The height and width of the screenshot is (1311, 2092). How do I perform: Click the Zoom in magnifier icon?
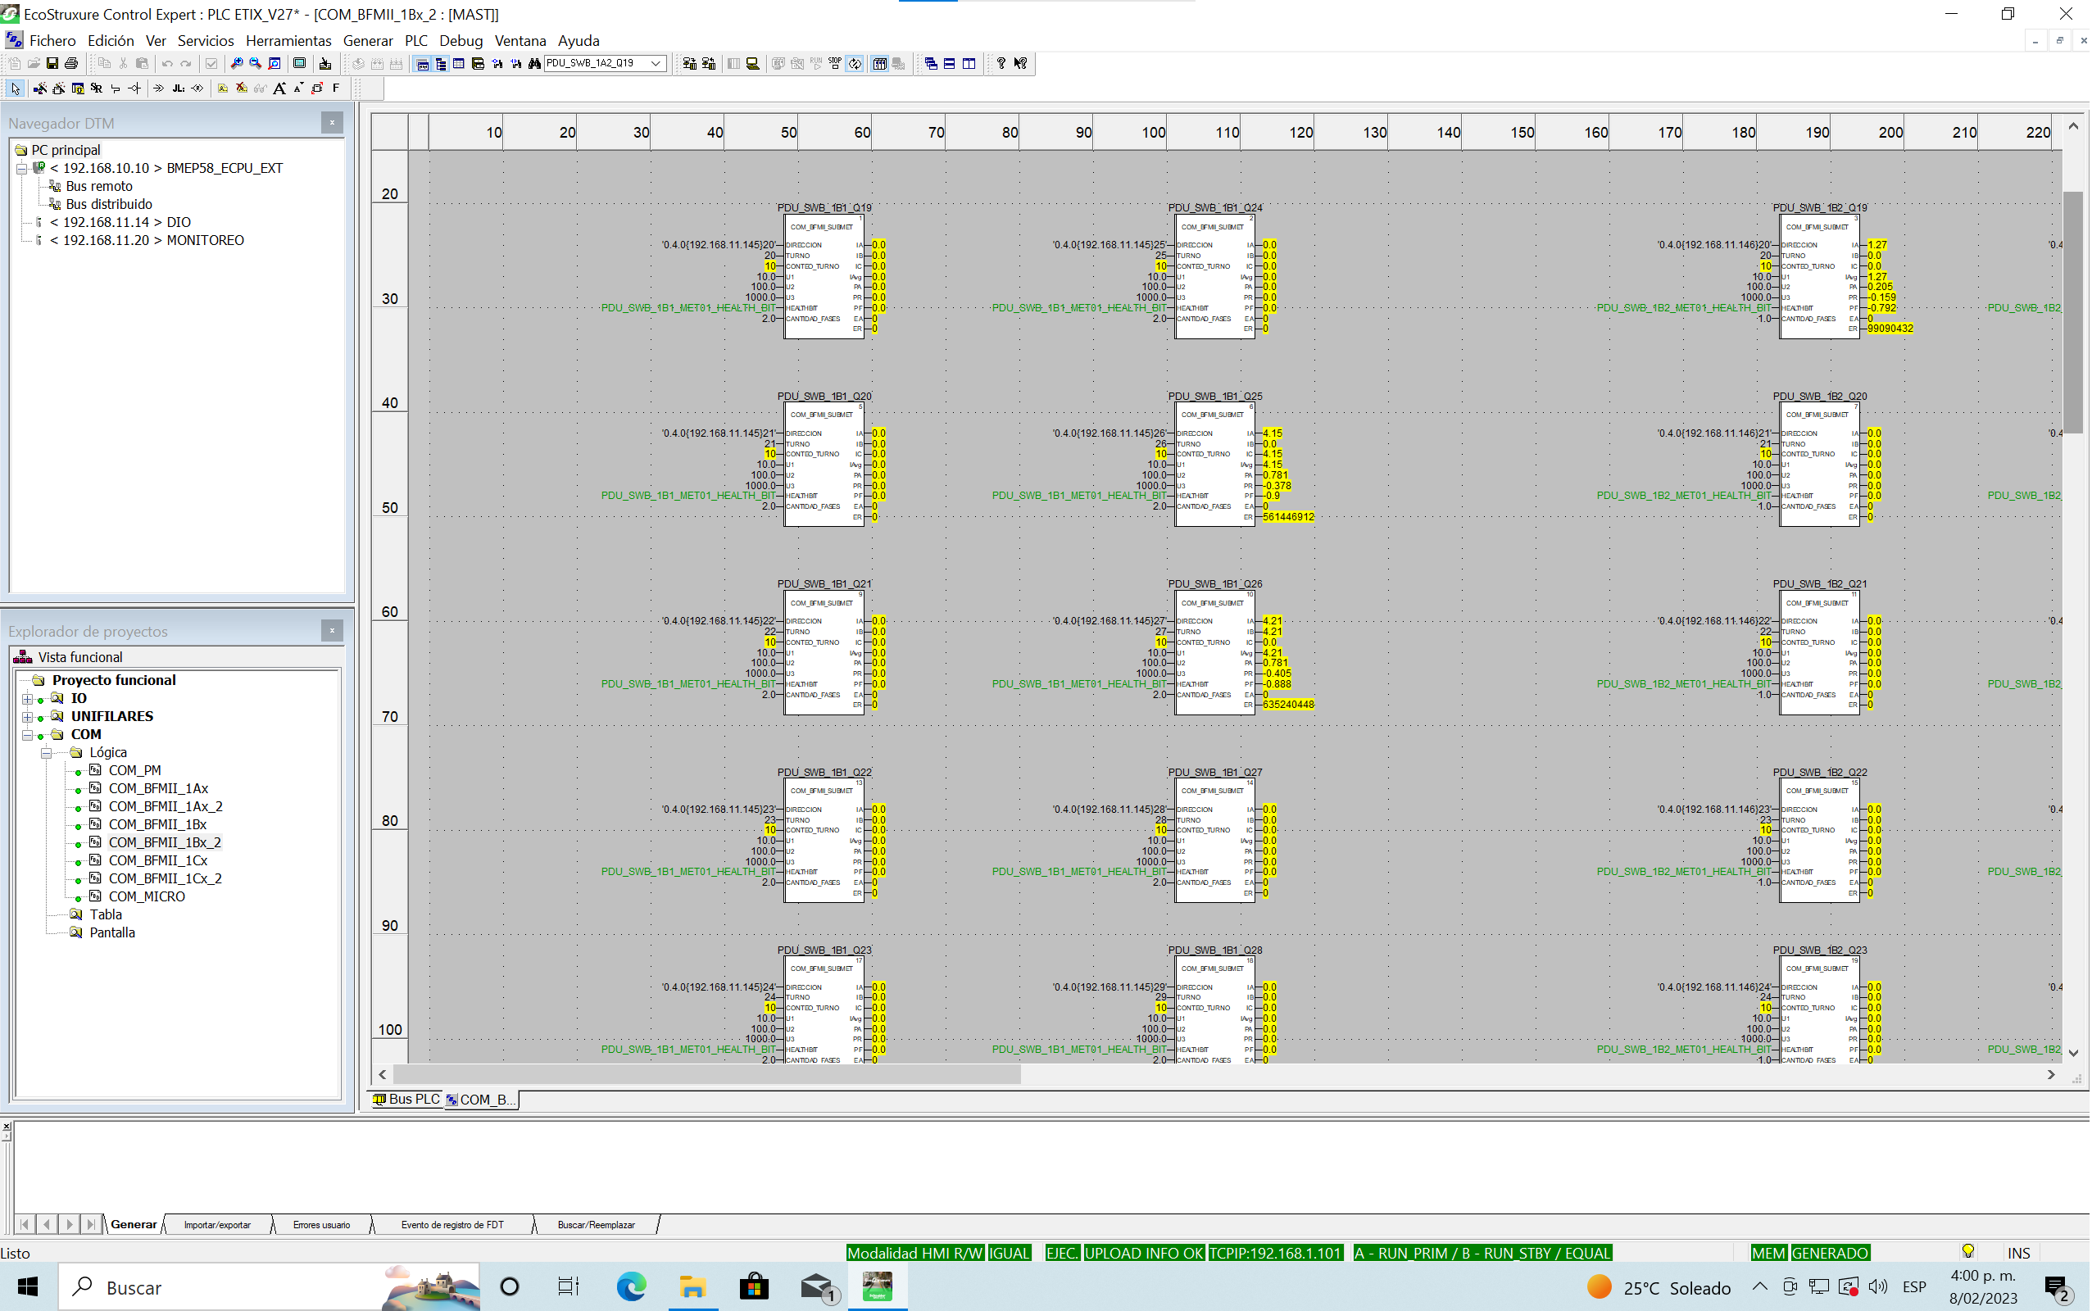click(x=236, y=63)
